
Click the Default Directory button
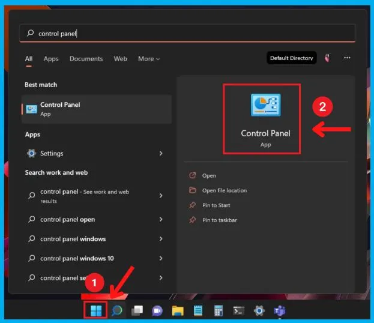point(292,58)
